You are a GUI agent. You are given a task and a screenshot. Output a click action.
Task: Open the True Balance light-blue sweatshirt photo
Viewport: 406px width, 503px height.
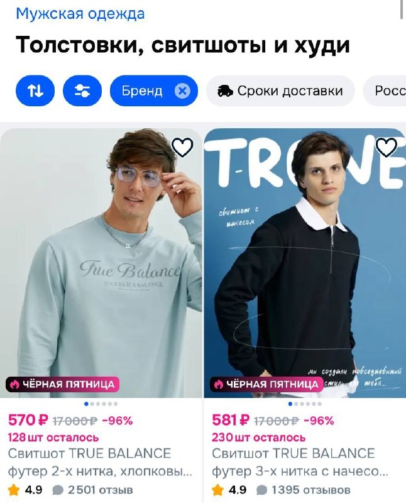click(x=101, y=263)
